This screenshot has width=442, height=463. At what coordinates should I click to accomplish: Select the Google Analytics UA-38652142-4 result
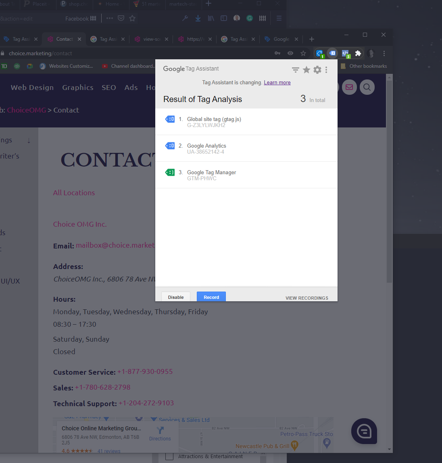click(246, 148)
